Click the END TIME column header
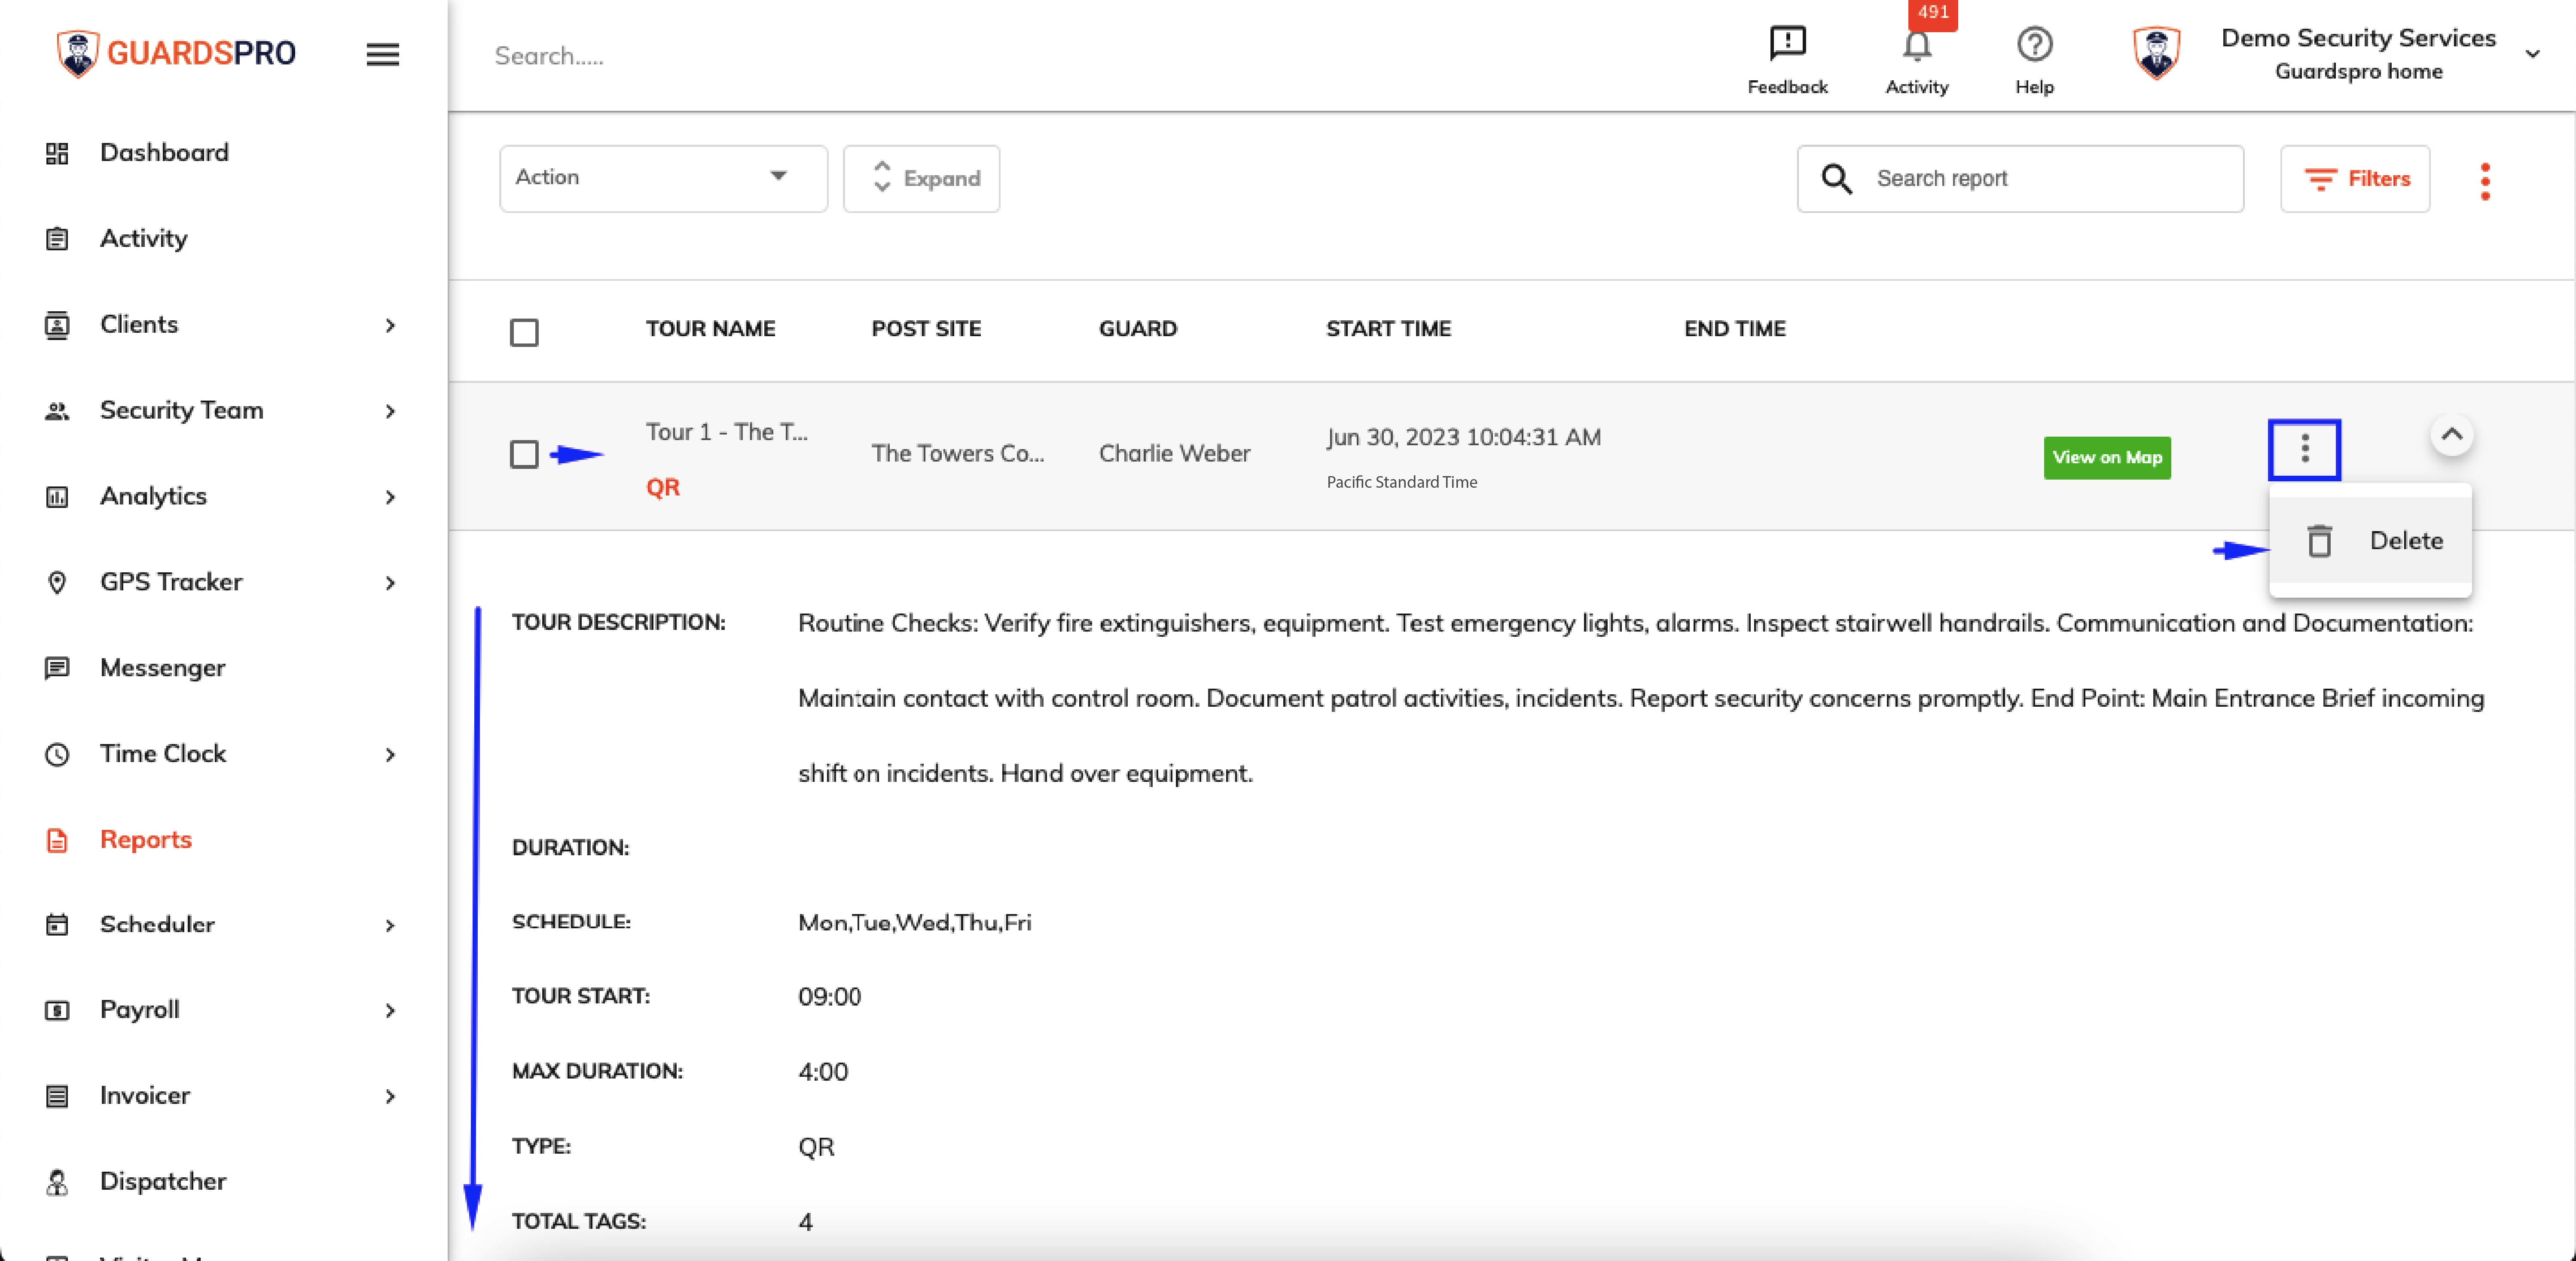The image size is (2576, 1261). [1734, 330]
